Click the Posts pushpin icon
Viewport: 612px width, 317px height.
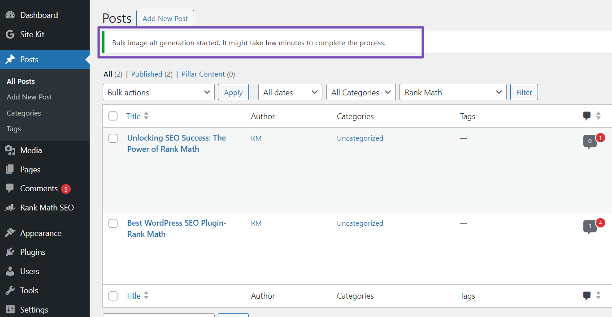coord(10,60)
